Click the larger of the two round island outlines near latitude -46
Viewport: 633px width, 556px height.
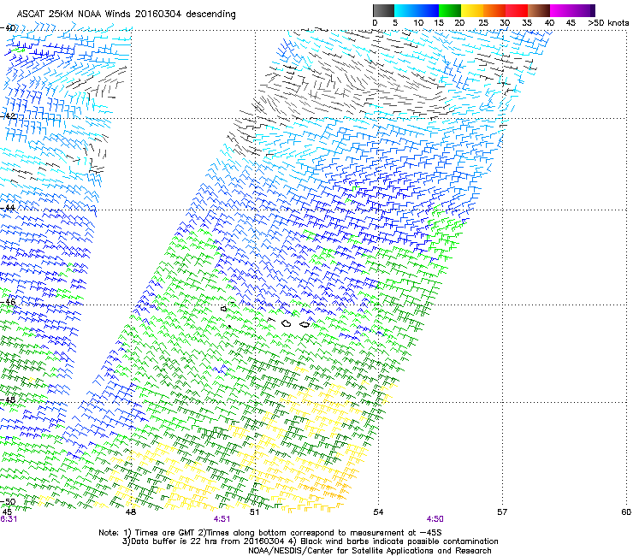[x=287, y=323]
